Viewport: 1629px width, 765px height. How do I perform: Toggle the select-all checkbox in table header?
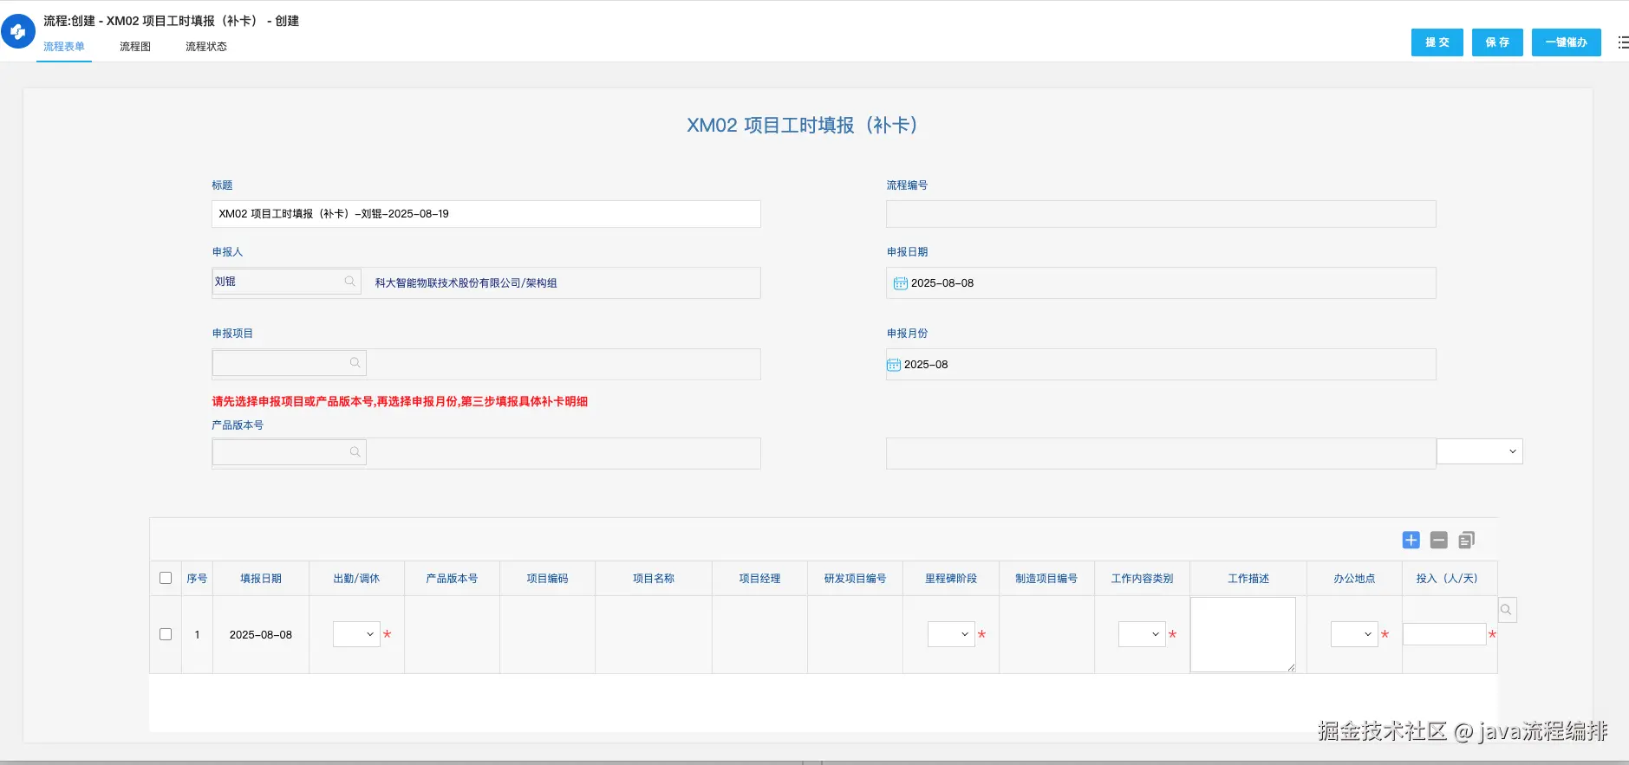coord(166,578)
